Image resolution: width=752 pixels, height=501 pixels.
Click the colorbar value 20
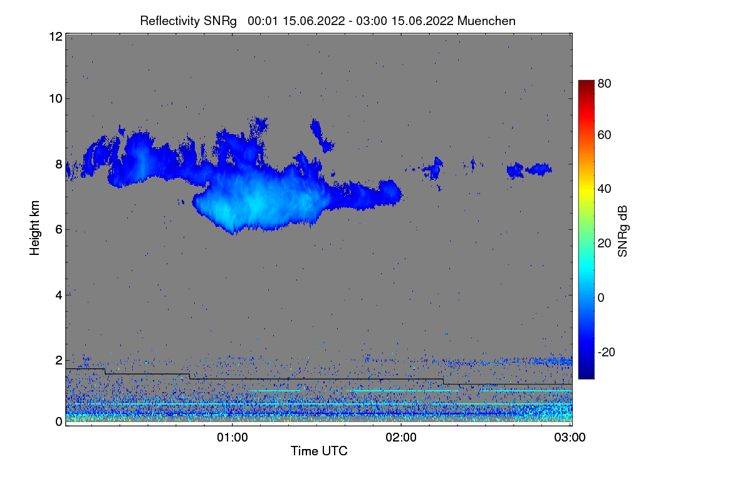605,244
